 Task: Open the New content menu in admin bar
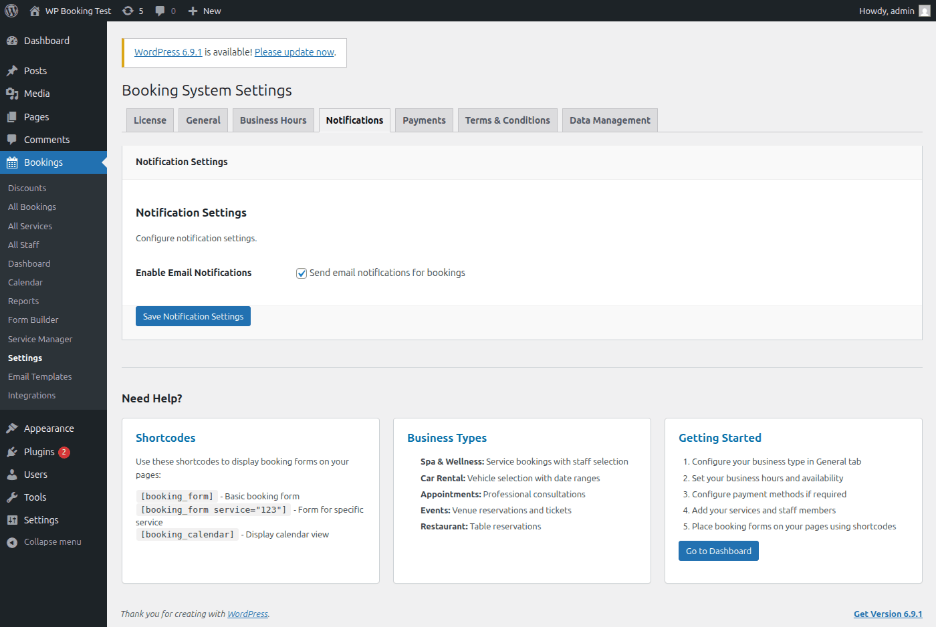205,11
